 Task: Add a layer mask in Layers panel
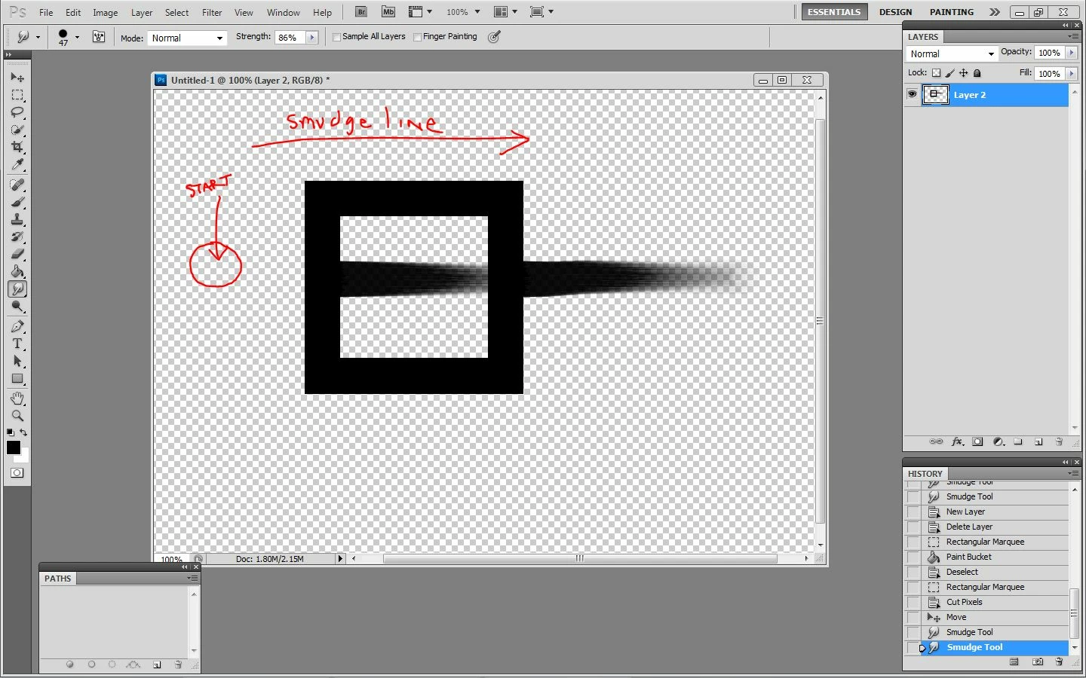[978, 442]
